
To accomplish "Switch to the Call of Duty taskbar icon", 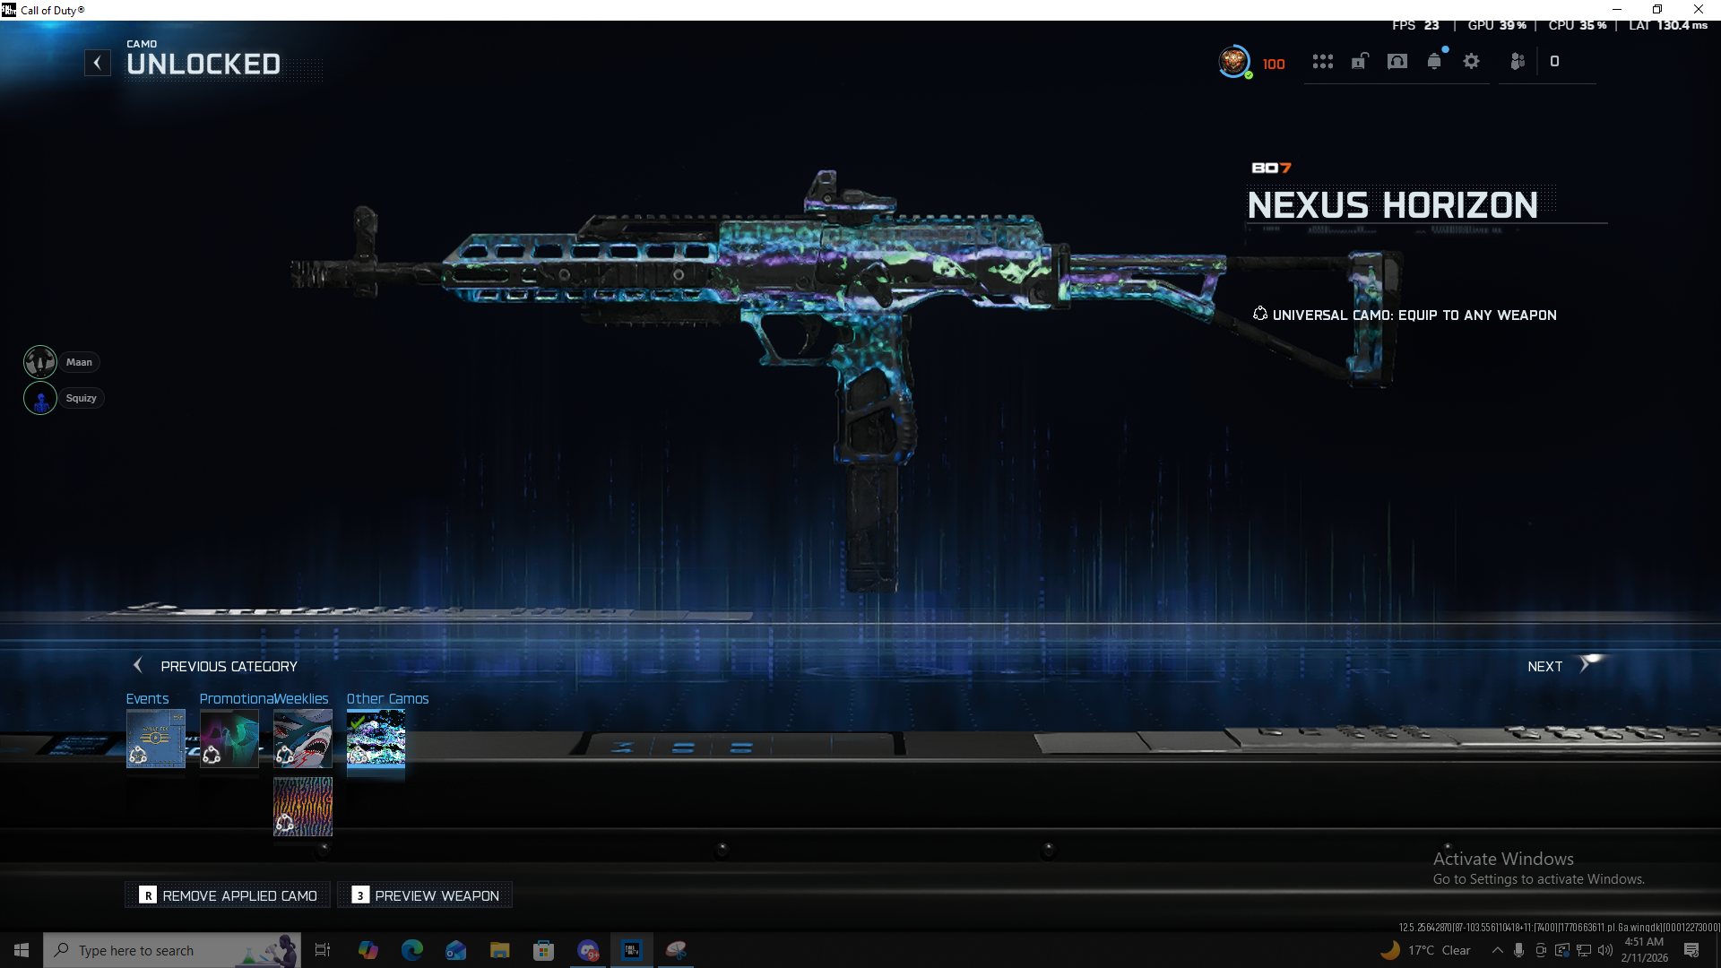I will point(632,950).
